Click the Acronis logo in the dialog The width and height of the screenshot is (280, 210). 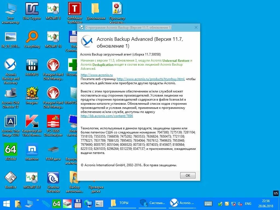tap(87, 41)
